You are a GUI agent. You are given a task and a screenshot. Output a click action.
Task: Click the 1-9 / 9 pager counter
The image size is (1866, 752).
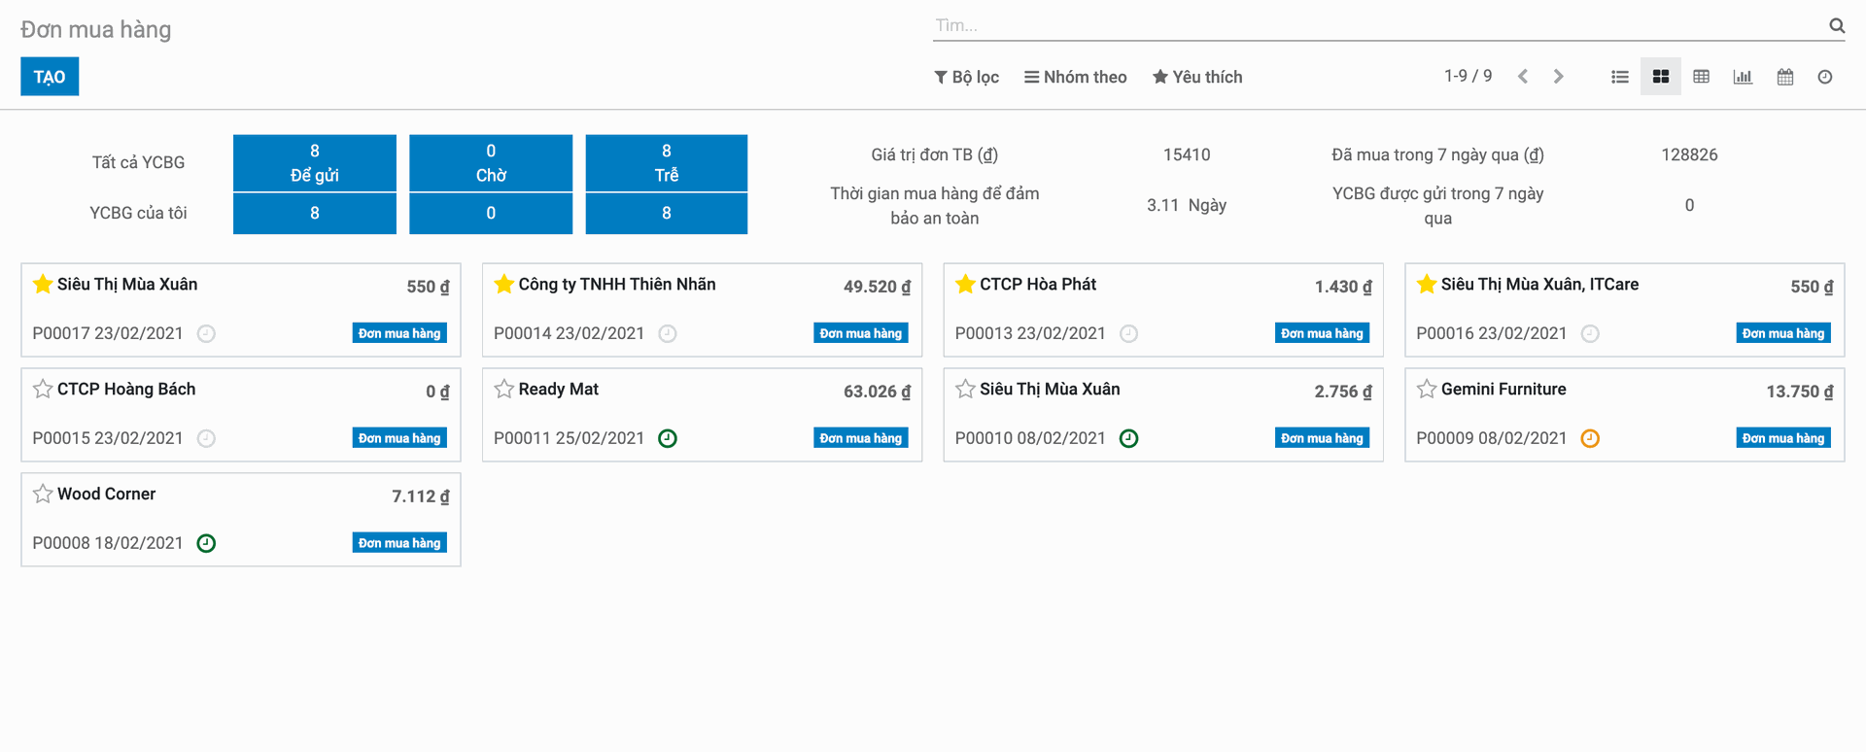(x=1468, y=76)
